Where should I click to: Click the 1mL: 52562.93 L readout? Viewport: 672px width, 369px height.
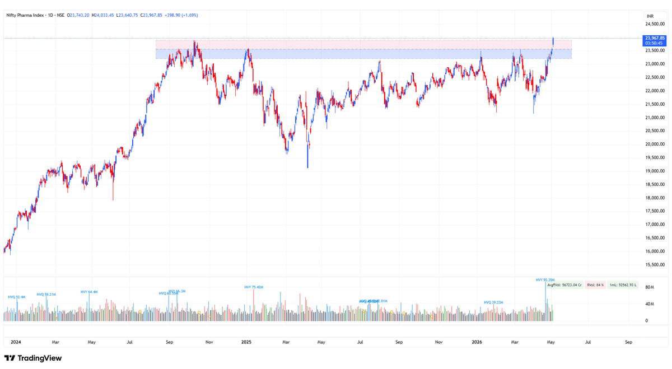click(623, 285)
